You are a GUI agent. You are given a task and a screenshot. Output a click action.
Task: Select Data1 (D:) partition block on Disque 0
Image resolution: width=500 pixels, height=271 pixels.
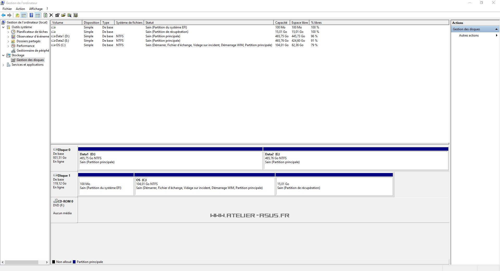170,158
